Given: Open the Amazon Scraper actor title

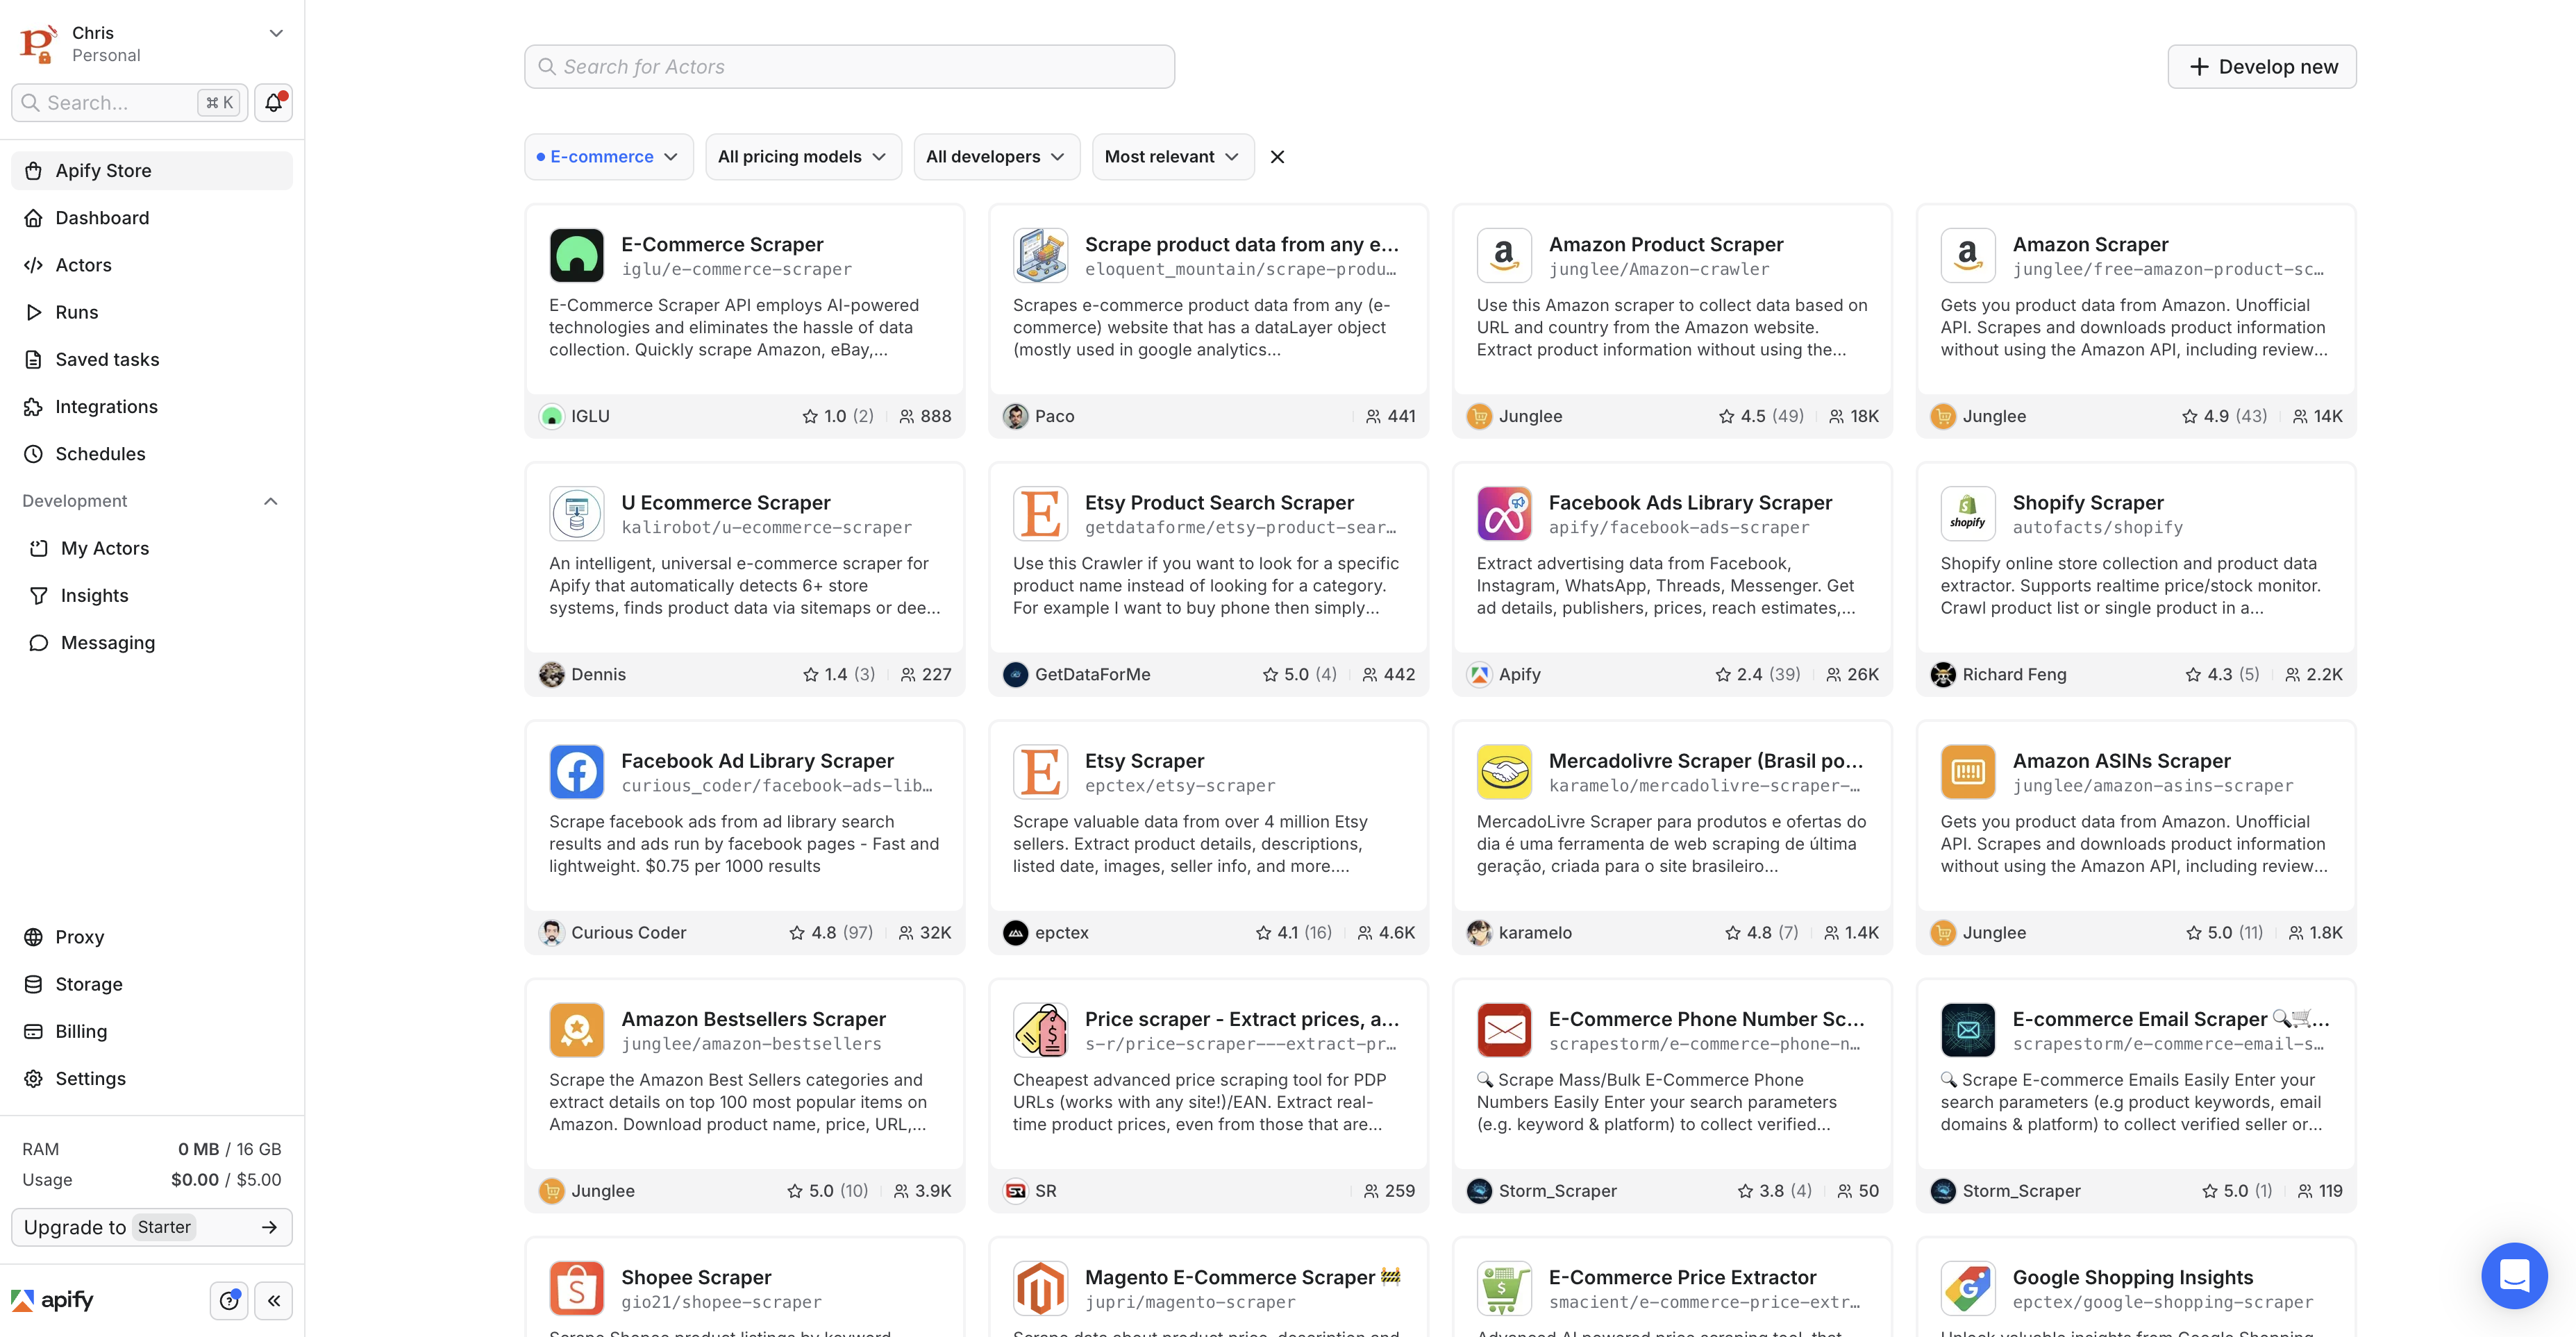Looking at the screenshot, I should pos(2090,244).
